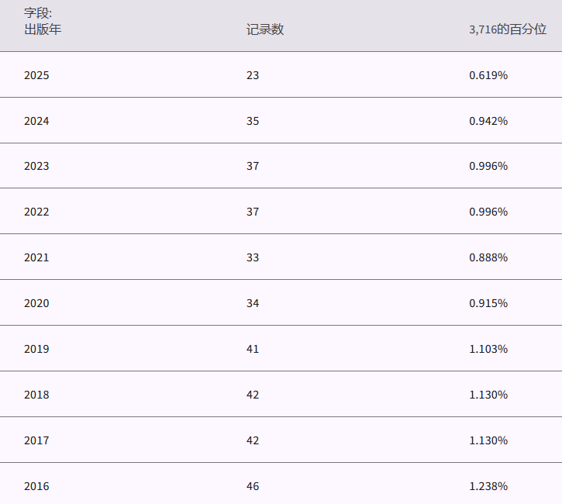This screenshot has width=562, height=504.
Task: Click record count 41 in 2019 row
Action: pos(253,349)
